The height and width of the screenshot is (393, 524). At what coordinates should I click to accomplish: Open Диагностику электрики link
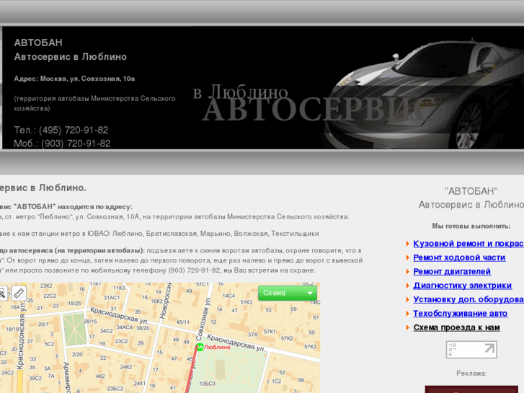[462, 286]
